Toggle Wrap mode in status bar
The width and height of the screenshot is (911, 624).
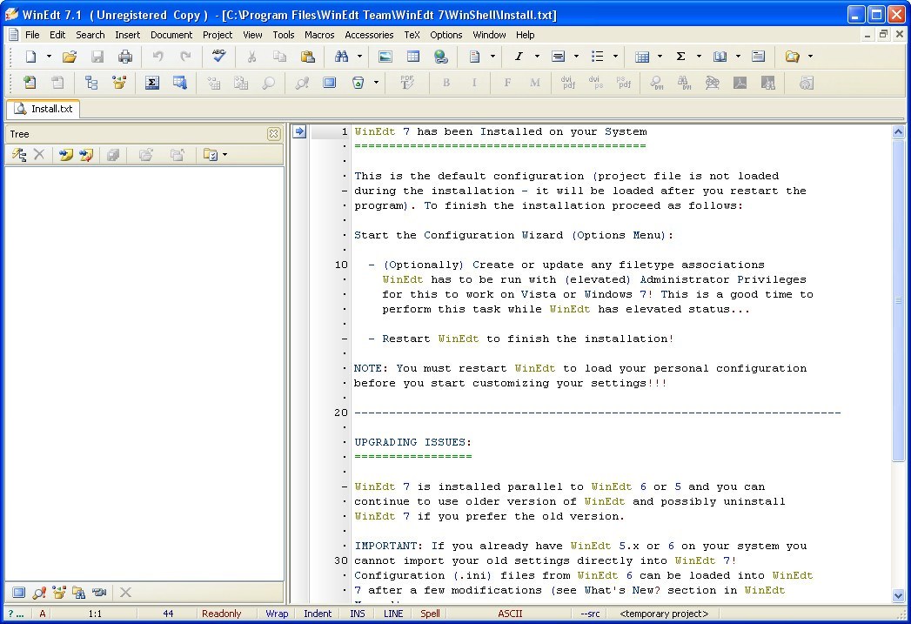click(277, 614)
